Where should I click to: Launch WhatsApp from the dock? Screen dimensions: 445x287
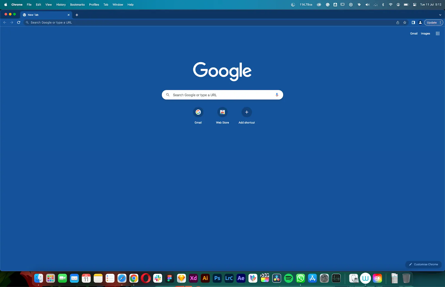click(300, 278)
